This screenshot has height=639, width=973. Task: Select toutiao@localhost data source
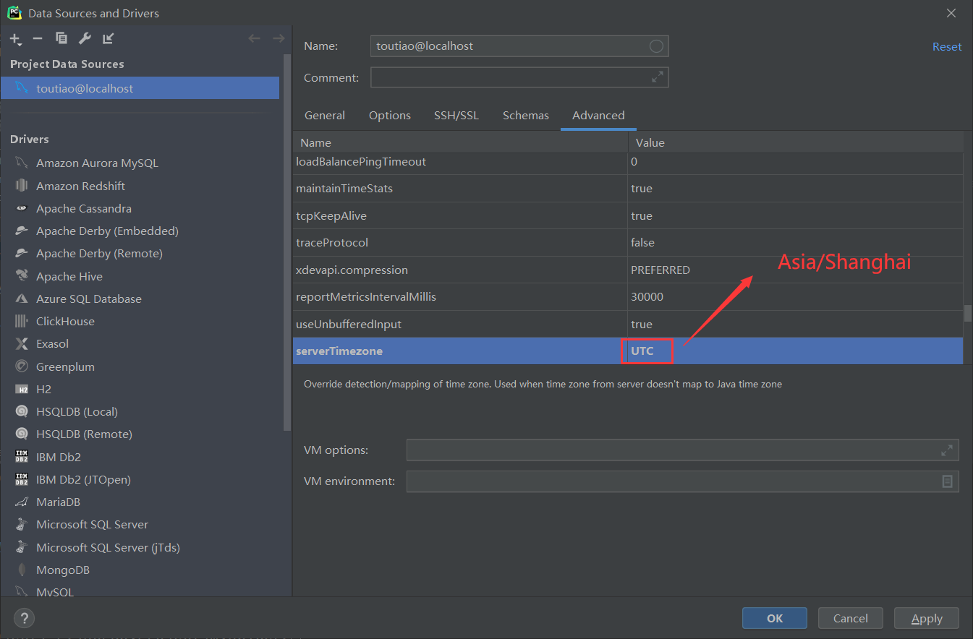click(x=140, y=88)
